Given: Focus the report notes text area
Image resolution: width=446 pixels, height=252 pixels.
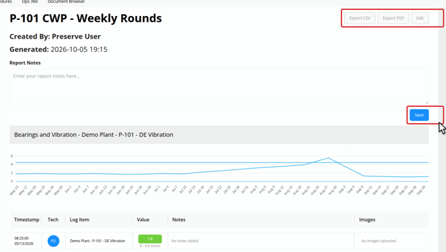Looking at the screenshot, I should tap(219, 86).
